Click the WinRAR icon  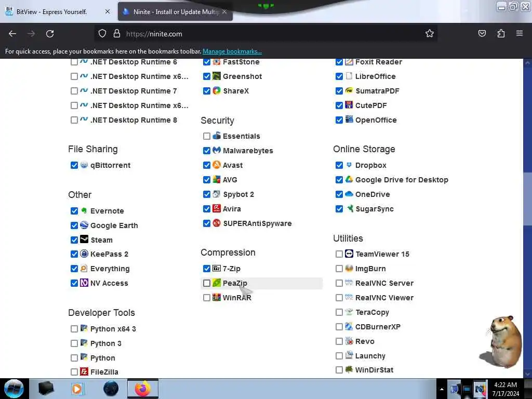tap(217, 298)
